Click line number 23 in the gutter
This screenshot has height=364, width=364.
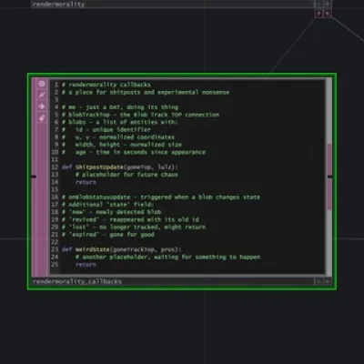pos(55,249)
